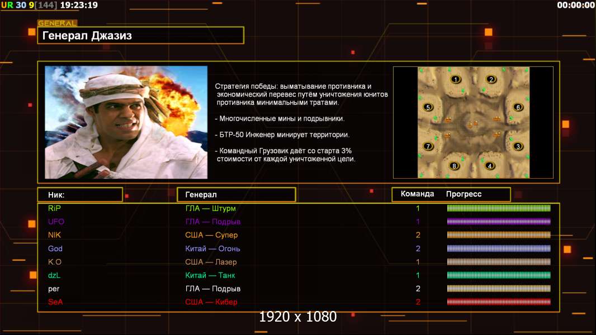The height and width of the screenshot is (335, 596).
Task: Click the "Стратегия победы" description paragraph
Action: 301,94
